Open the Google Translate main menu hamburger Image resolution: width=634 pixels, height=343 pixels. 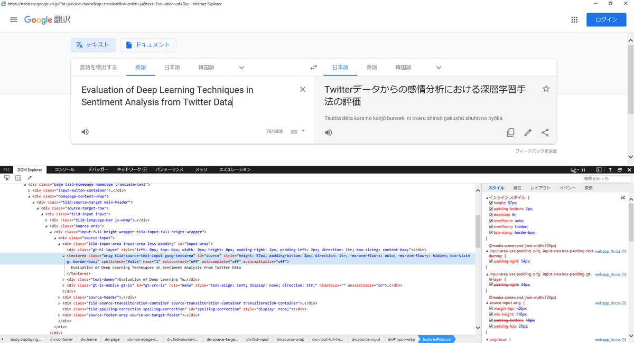tap(14, 20)
